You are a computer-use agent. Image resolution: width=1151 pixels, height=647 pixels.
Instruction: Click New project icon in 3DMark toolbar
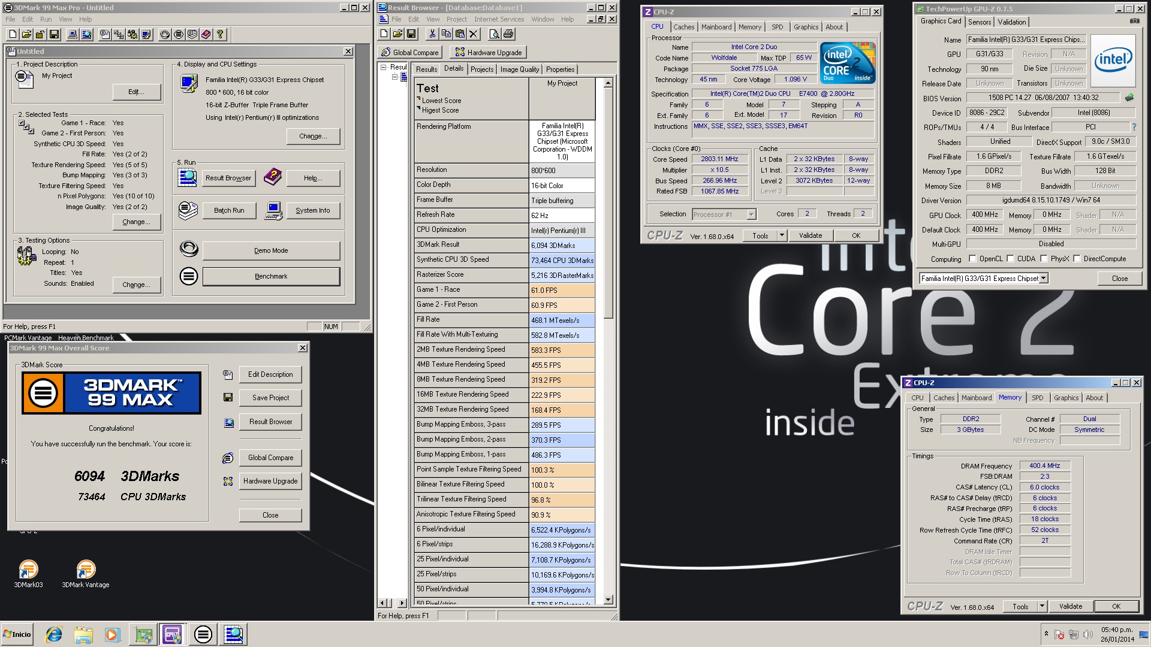[12, 35]
